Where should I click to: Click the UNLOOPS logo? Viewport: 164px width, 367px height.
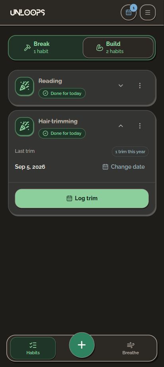click(x=27, y=12)
